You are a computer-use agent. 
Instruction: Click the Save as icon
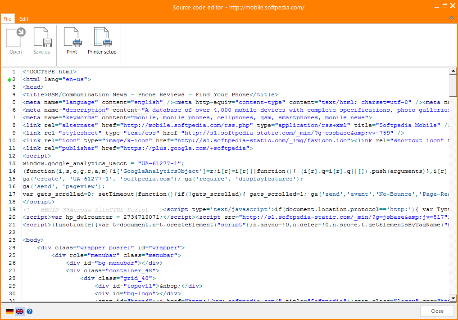coord(43,37)
